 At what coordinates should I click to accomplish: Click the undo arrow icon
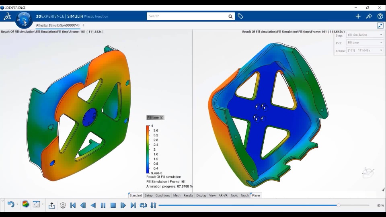coord(10,204)
